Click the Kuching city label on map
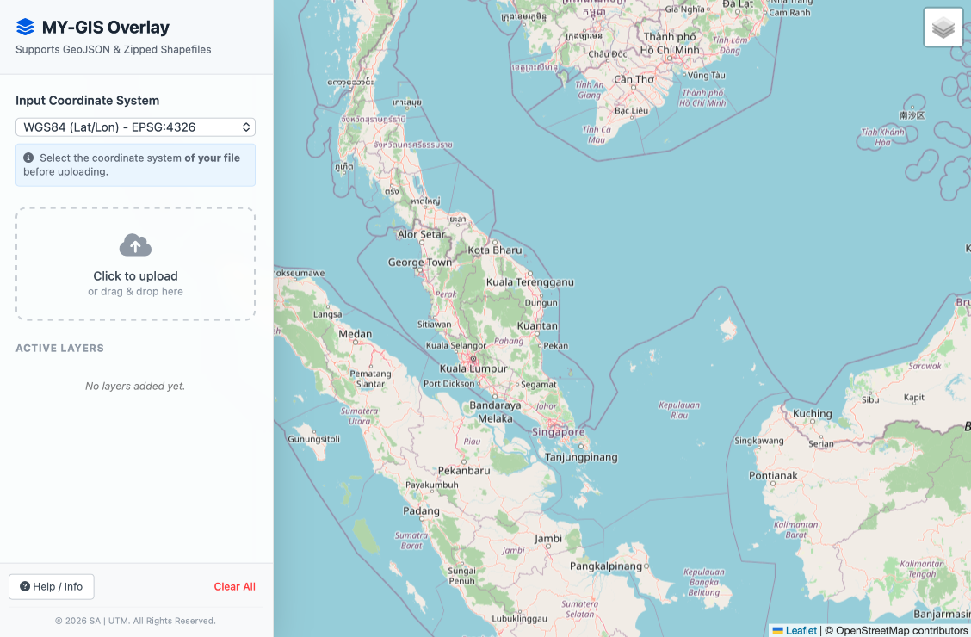This screenshot has height=637, width=971. [812, 413]
